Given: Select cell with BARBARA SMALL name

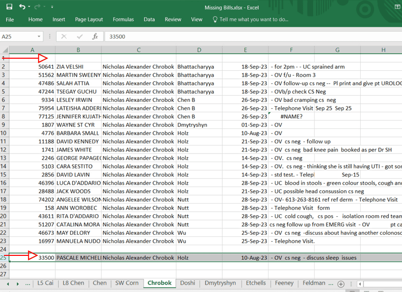Looking at the screenshot, I should pyautogui.click(x=78, y=133).
